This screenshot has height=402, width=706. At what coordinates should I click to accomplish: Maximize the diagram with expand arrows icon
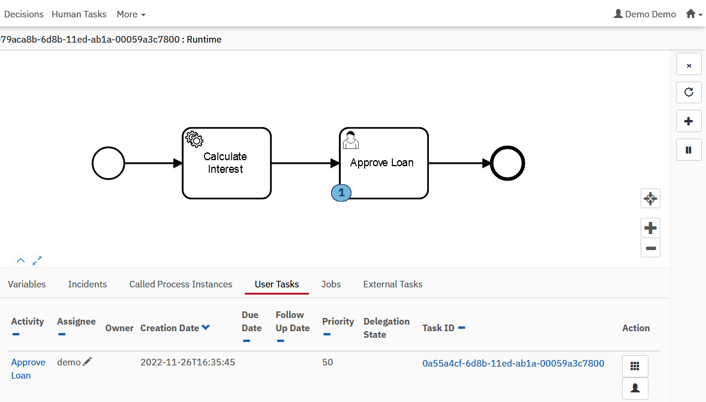[37, 260]
